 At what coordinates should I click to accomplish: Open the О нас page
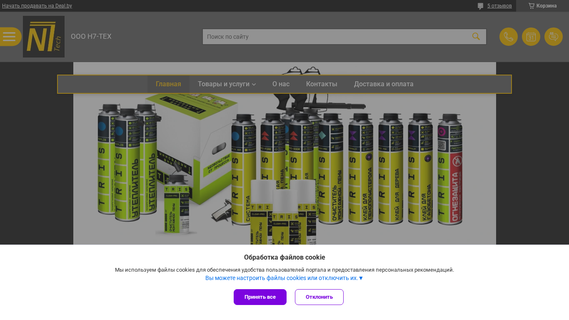pos(281,84)
